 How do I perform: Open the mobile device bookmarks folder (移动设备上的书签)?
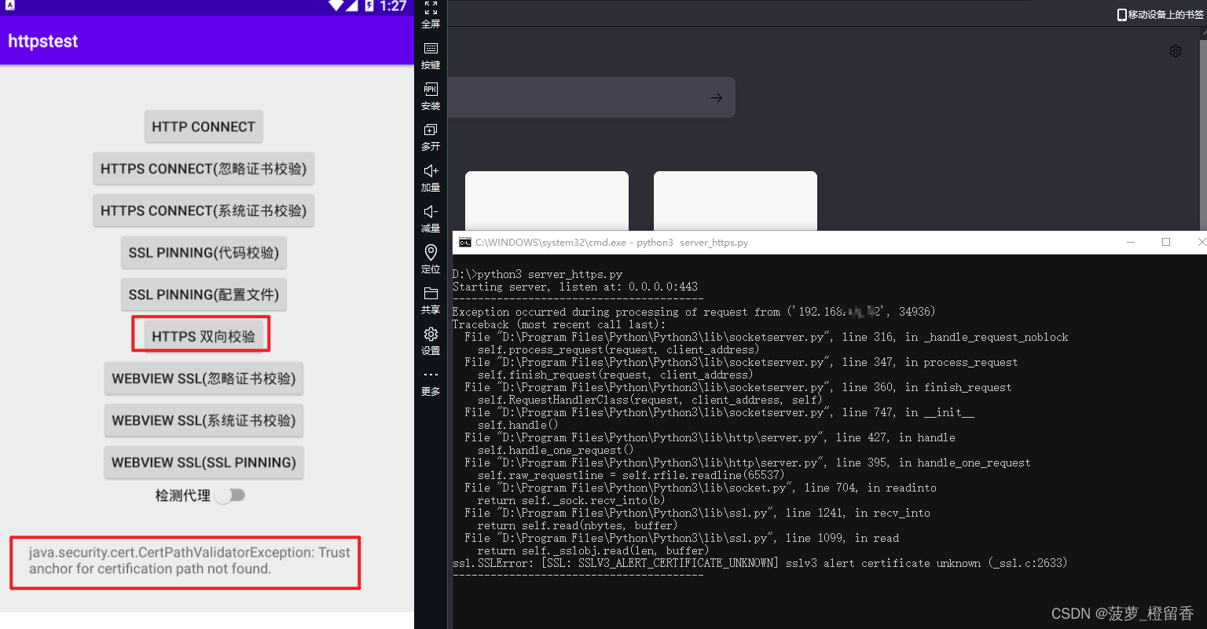(1161, 15)
